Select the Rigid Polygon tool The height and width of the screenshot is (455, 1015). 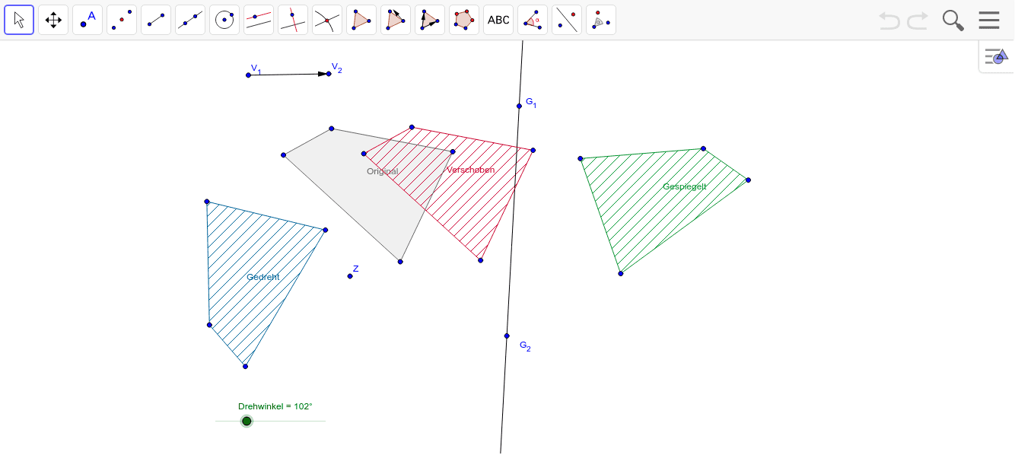(430, 20)
